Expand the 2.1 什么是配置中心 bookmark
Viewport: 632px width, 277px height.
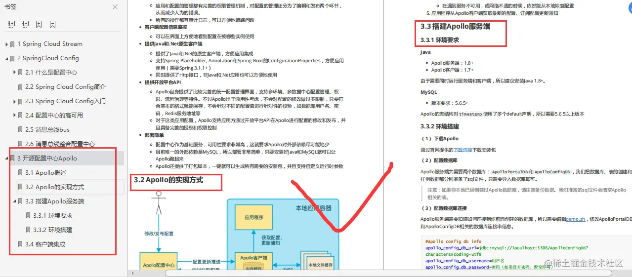click(14, 73)
